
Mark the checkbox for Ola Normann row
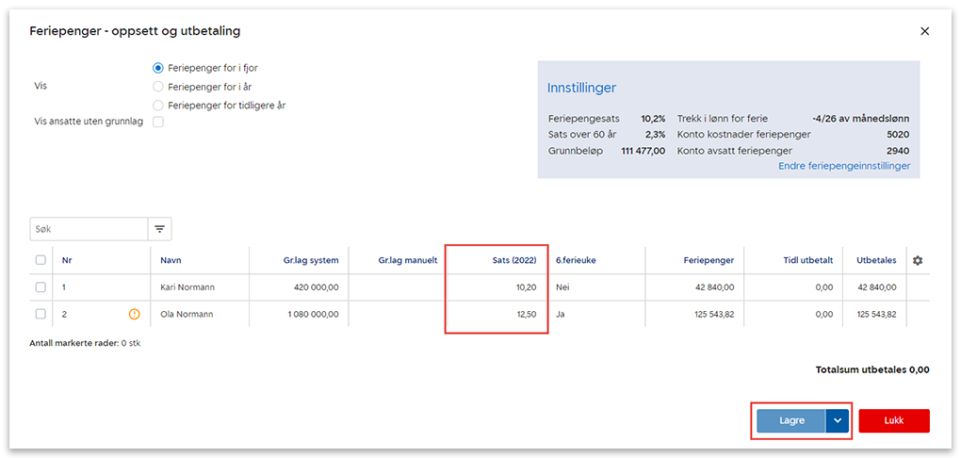(x=41, y=314)
